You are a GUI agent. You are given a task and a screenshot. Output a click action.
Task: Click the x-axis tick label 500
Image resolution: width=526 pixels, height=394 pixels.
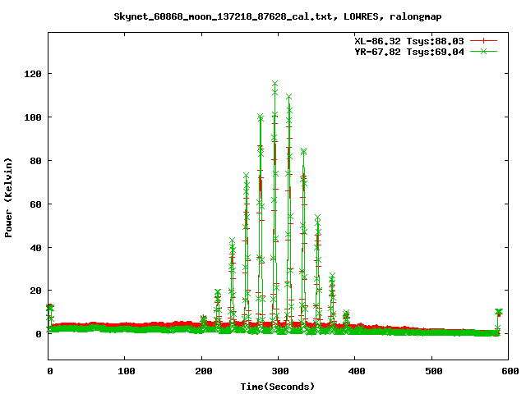434,371
